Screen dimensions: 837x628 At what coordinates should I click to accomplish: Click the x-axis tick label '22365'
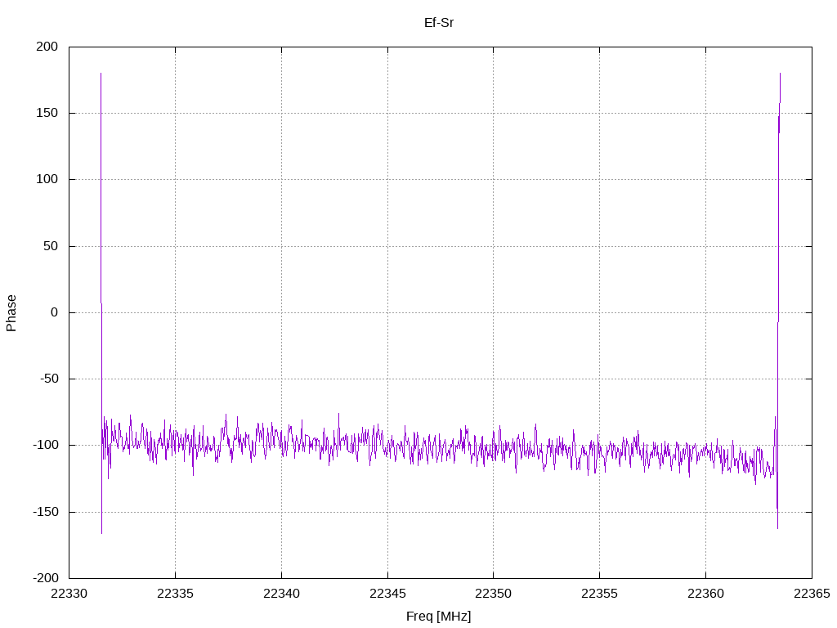coord(812,594)
